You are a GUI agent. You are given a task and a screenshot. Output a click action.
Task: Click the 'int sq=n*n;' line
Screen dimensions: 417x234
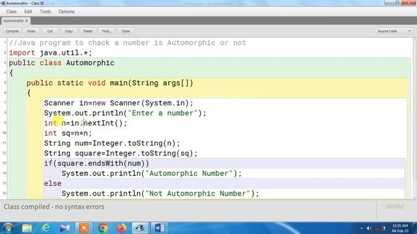click(68, 133)
